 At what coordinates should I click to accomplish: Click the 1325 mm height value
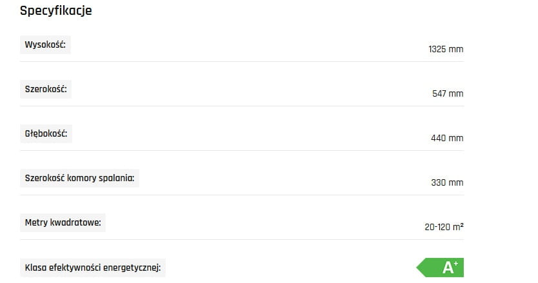pos(446,49)
